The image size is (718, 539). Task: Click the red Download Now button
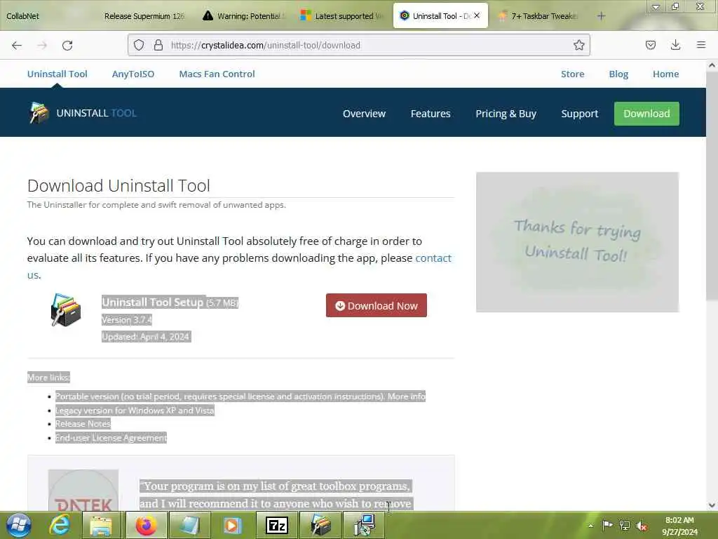tap(377, 305)
